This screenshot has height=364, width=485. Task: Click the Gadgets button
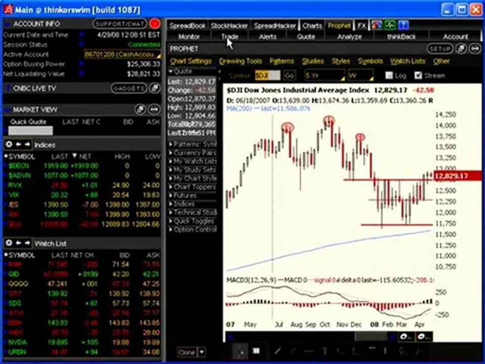click(129, 88)
